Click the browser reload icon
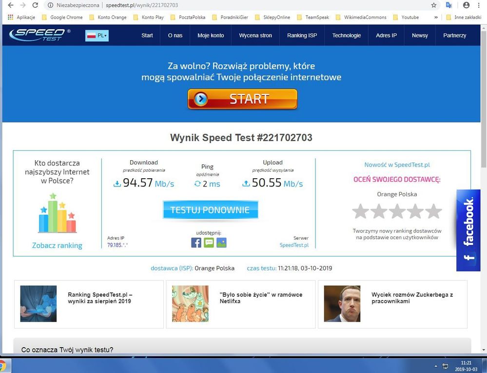This screenshot has height=373, width=487. 35,5
